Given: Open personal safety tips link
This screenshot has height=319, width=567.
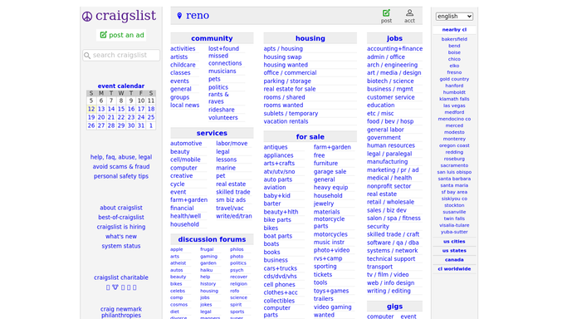Looking at the screenshot, I should (121, 176).
